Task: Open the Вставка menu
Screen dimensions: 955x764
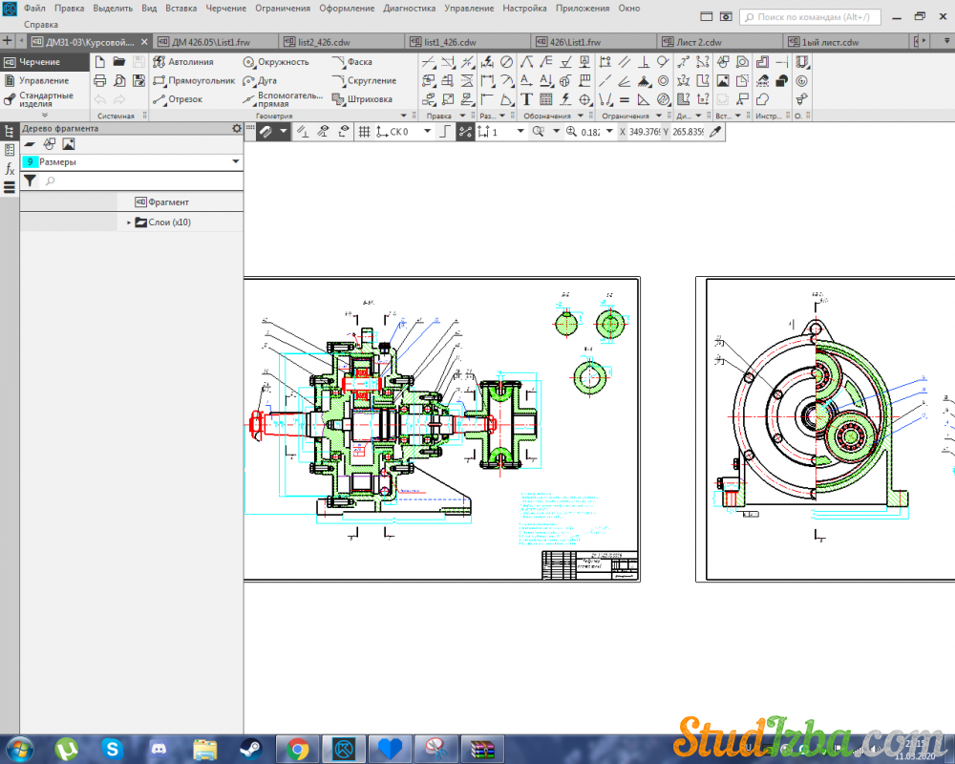Action: click(x=180, y=9)
